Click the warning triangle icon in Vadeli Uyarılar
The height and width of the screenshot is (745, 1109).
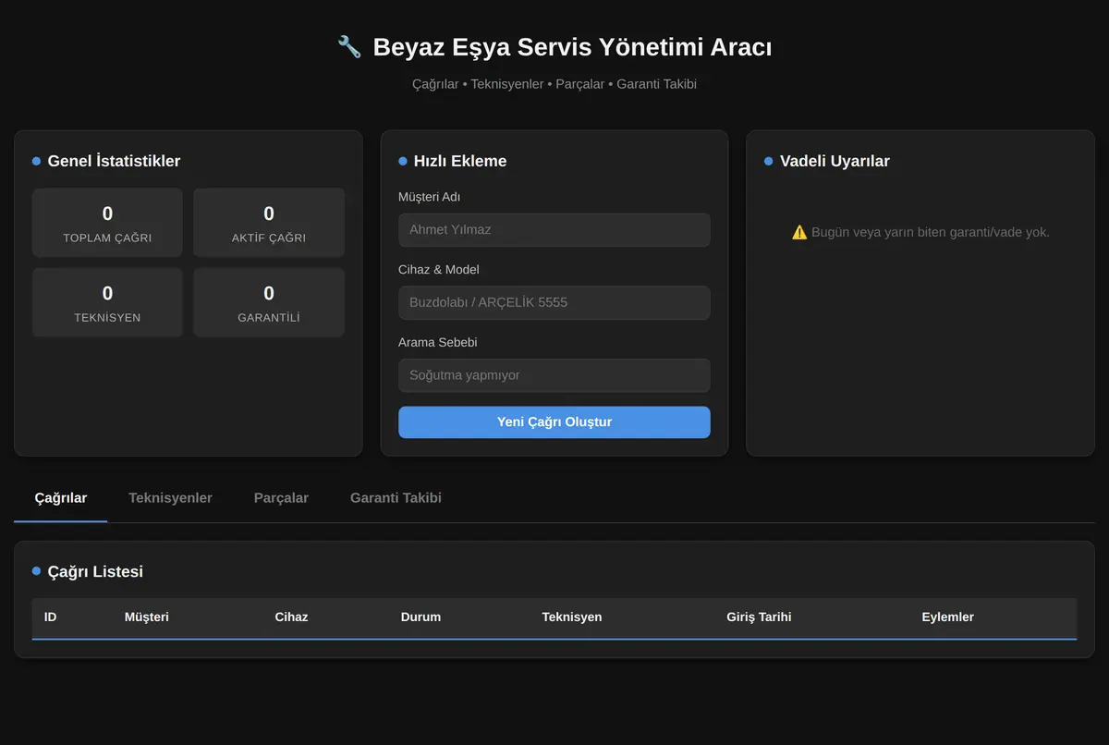click(x=799, y=232)
